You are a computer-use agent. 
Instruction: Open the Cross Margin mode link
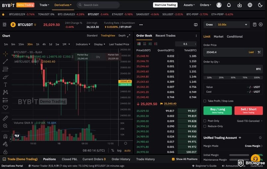[x=253, y=146]
